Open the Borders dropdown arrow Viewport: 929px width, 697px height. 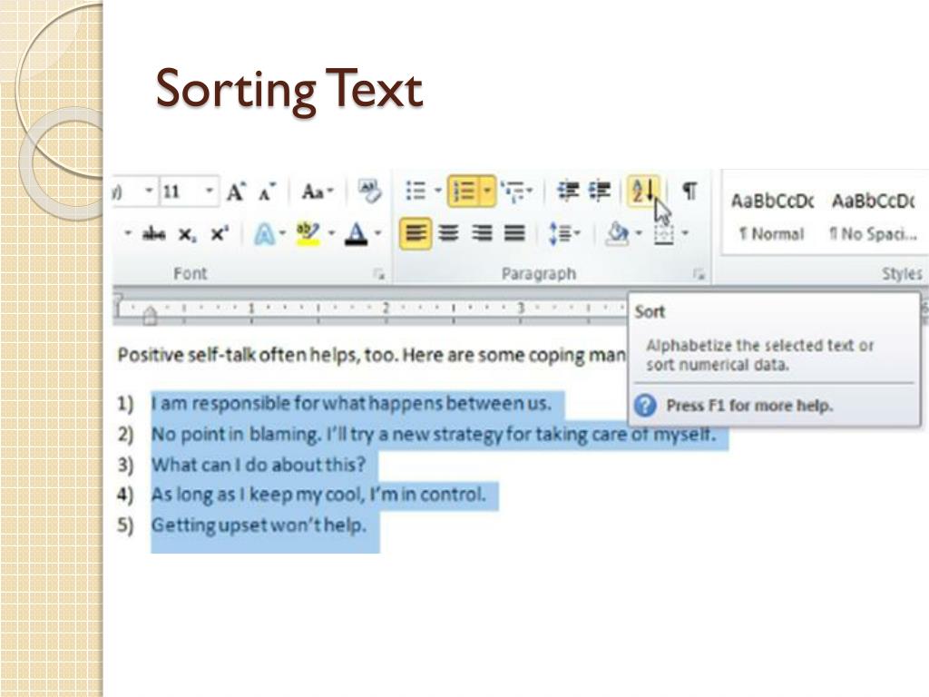(x=686, y=233)
